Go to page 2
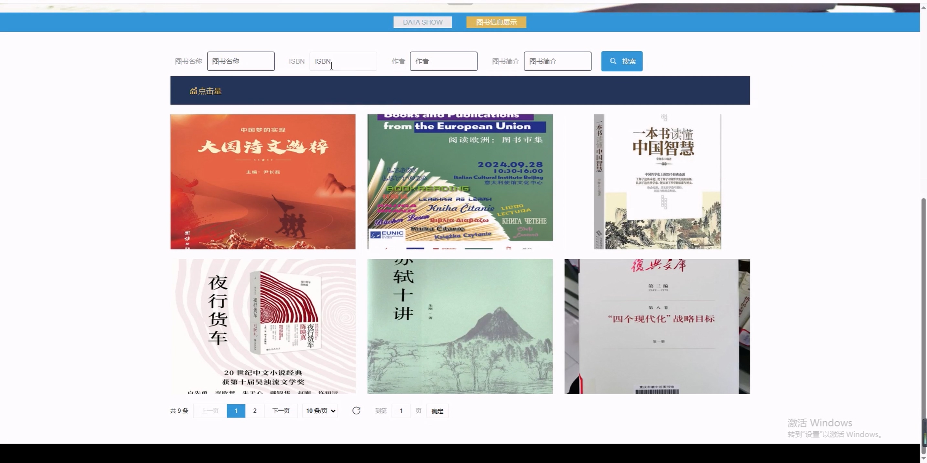The width and height of the screenshot is (927, 463). pos(255,410)
